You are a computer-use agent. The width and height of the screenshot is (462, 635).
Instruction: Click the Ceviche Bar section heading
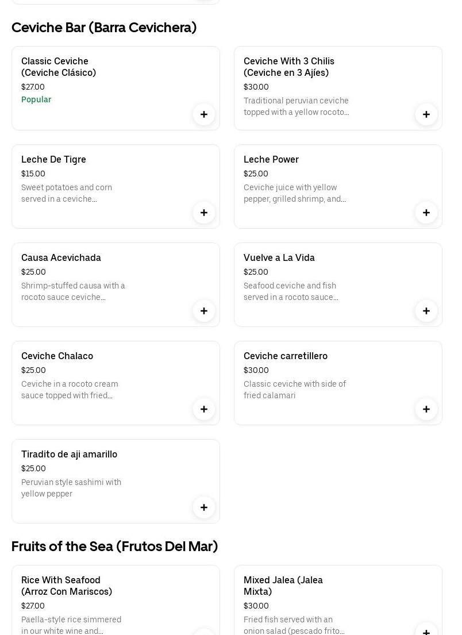104,28
